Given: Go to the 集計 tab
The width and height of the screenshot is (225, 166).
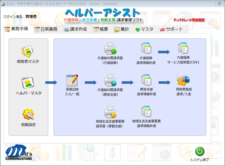Looking at the screenshot, I should tap(124, 29).
